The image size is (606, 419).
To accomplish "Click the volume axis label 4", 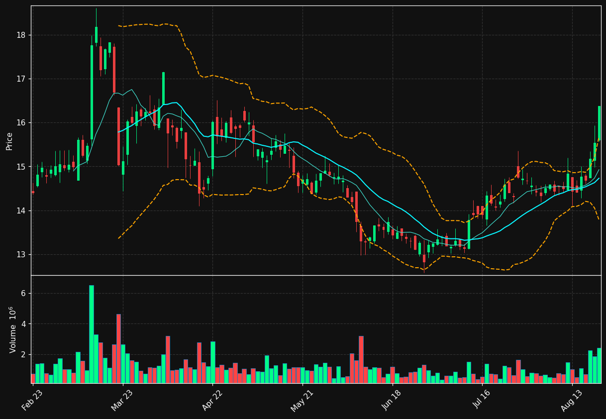I will tap(23, 324).
